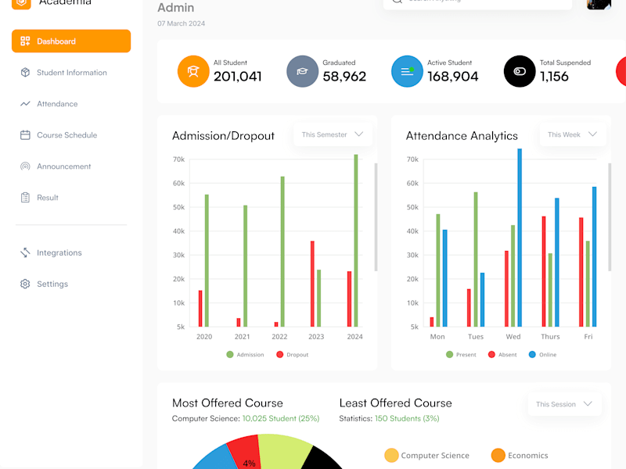Open the This Week dropdown

pos(573,134)
